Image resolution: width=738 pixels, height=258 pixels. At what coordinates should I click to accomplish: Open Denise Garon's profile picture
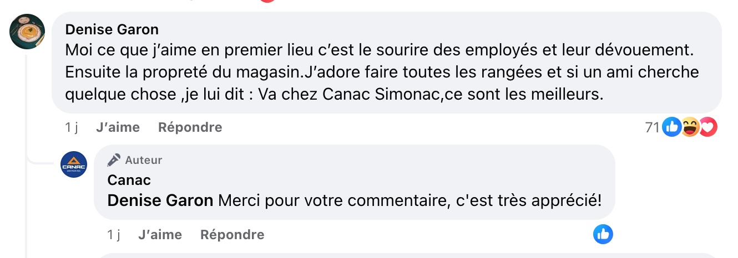coord(27,32)
